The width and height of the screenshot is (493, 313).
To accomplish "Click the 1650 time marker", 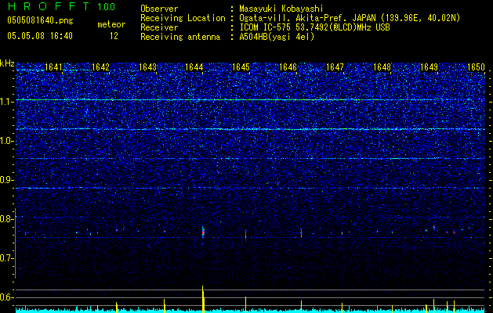I will coord(477,67).
